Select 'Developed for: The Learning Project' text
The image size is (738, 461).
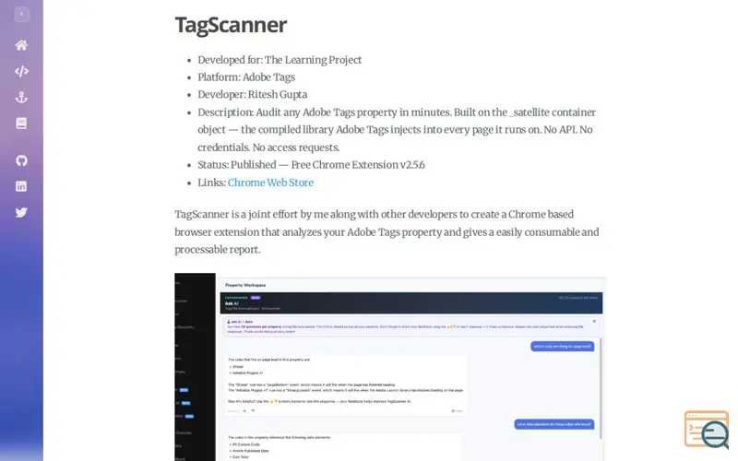280,60
